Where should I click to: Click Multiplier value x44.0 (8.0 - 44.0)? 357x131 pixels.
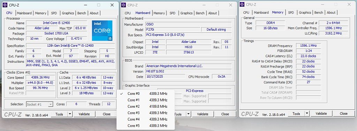point(40,83)
